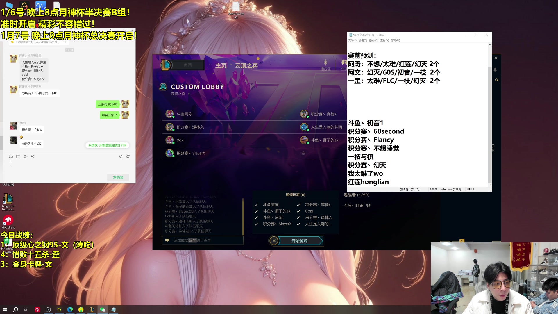Image resolution: width=558 pixels, height=314 pixels.
Task: Open the Riot Client desktop shortcut
Action: 8,220
